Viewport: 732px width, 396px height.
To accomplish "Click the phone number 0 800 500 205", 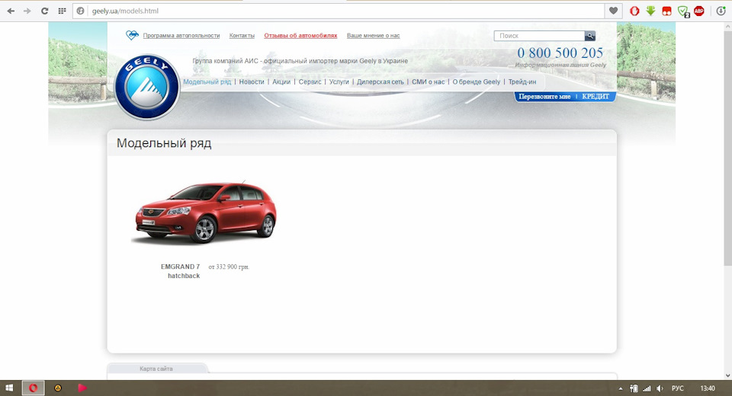I will (560, 53).
